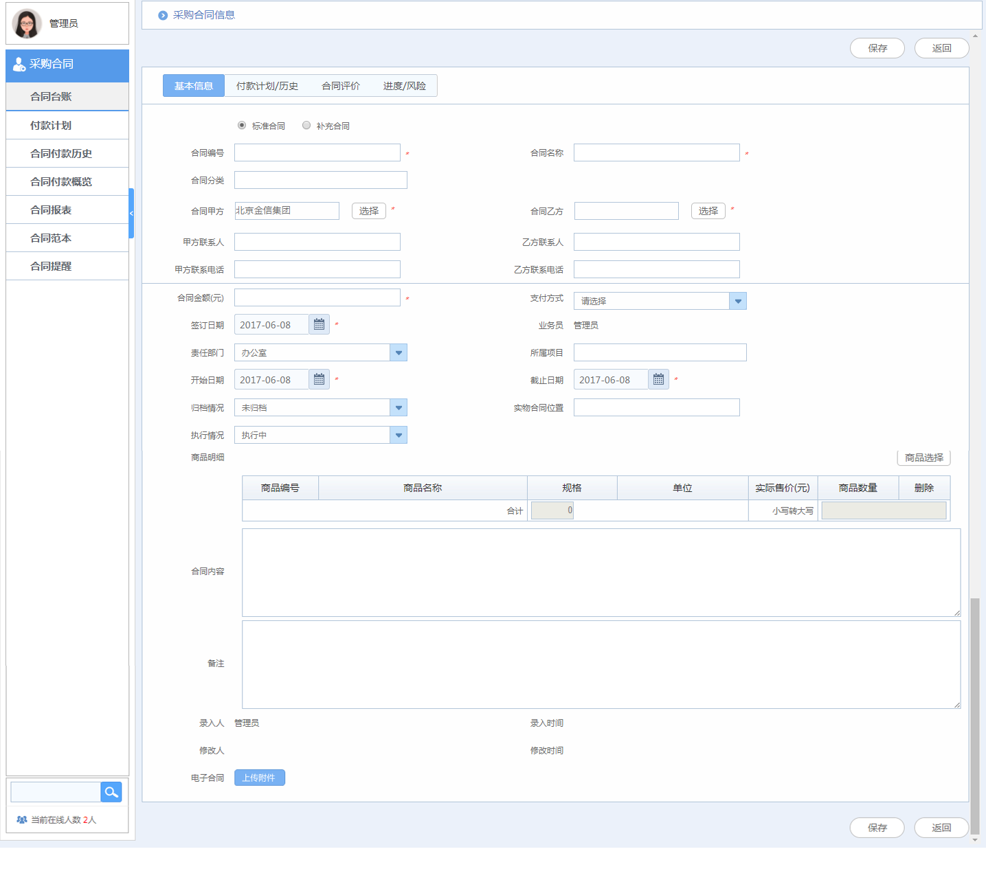Expand the 责任部门 dropdown
Screen dimensions: 986x869
398,352
